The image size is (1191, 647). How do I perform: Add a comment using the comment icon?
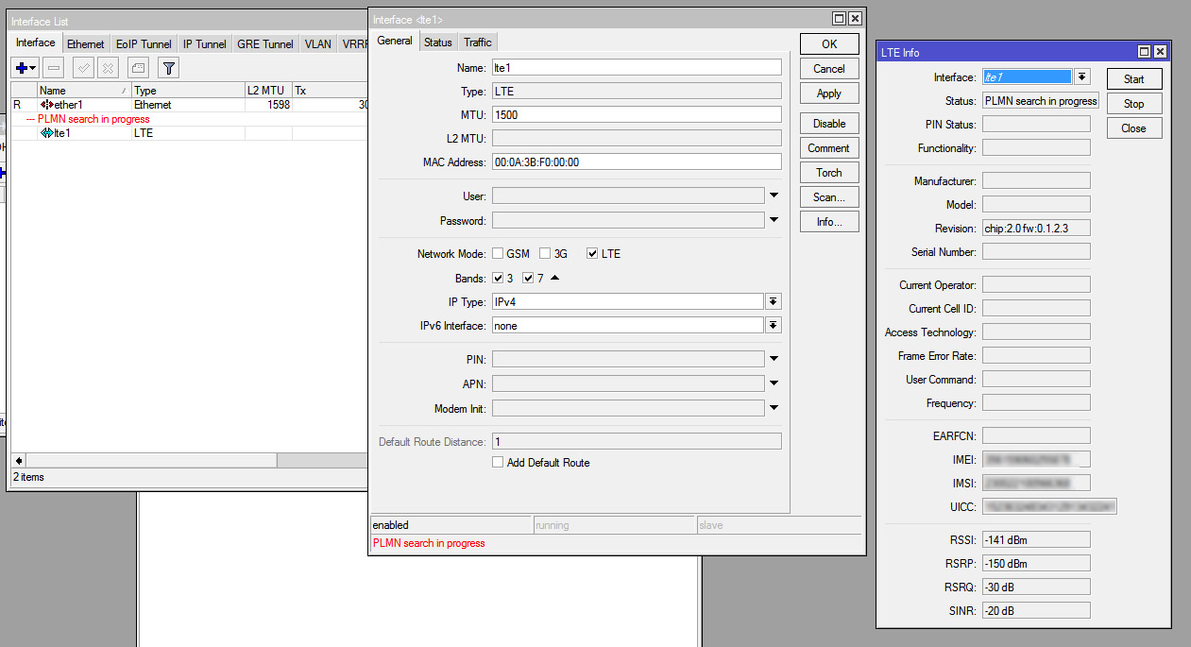pos(136,67)
